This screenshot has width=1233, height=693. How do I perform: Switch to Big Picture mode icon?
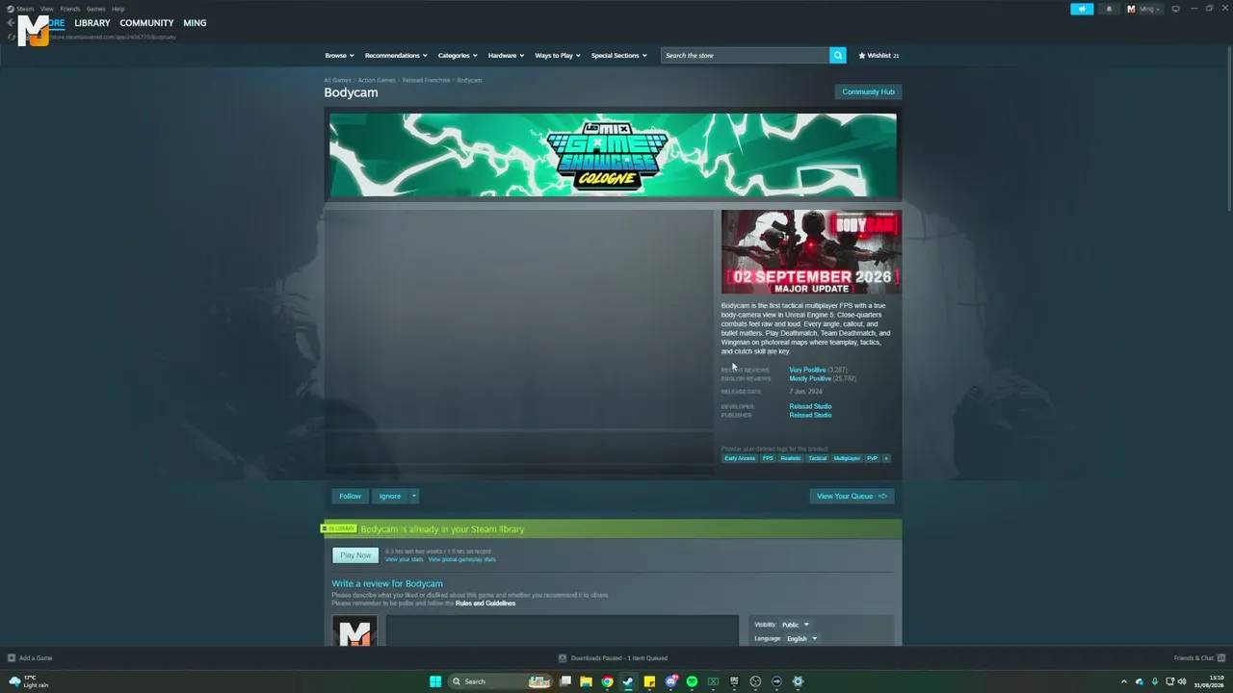coord(1175,9)
